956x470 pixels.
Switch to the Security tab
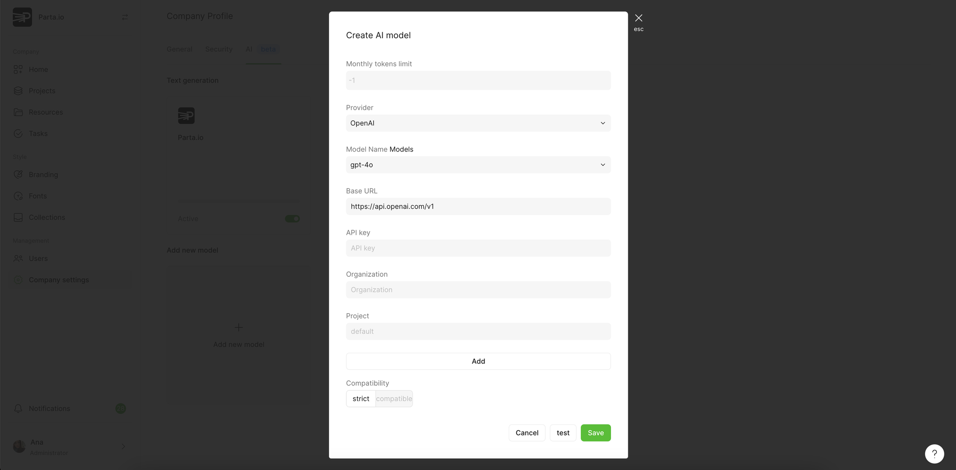[219, 49]
